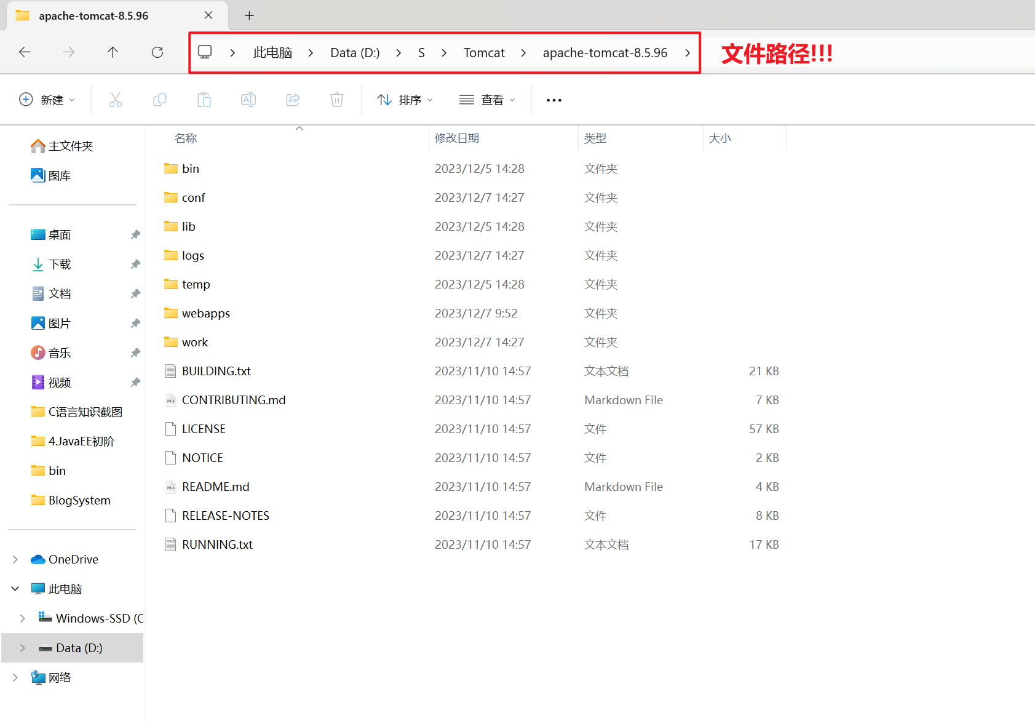This screenshot has height=721, width=1035.
Task: Expand the Windows-SSD drive node
Action: click(23, 618)
